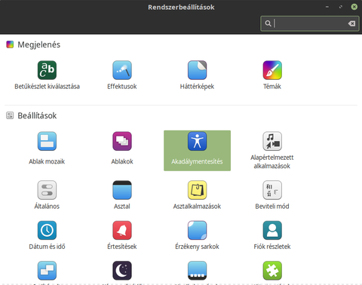Image resolution: width=362 pixels, height=285 pixels.
Task: Open Asztalkalmazások desklets settings
Action: tap(197, 195)
